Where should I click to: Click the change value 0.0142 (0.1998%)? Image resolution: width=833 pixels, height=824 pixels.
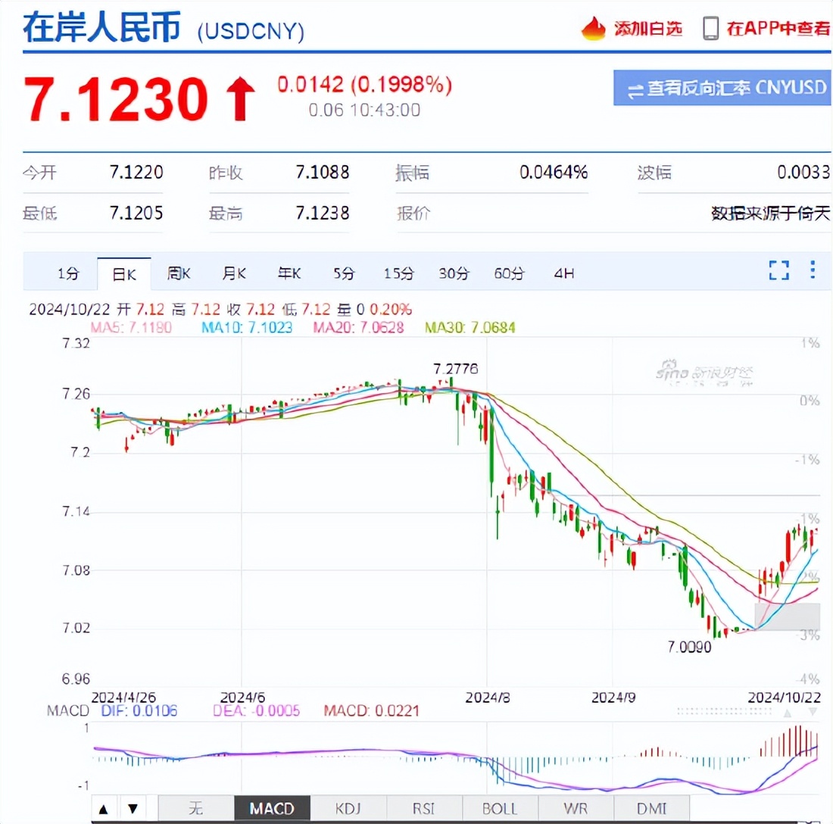point(364,85)
